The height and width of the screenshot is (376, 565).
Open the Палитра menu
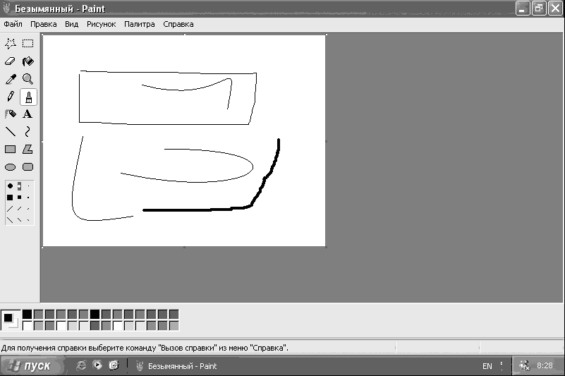pos(140,24)
